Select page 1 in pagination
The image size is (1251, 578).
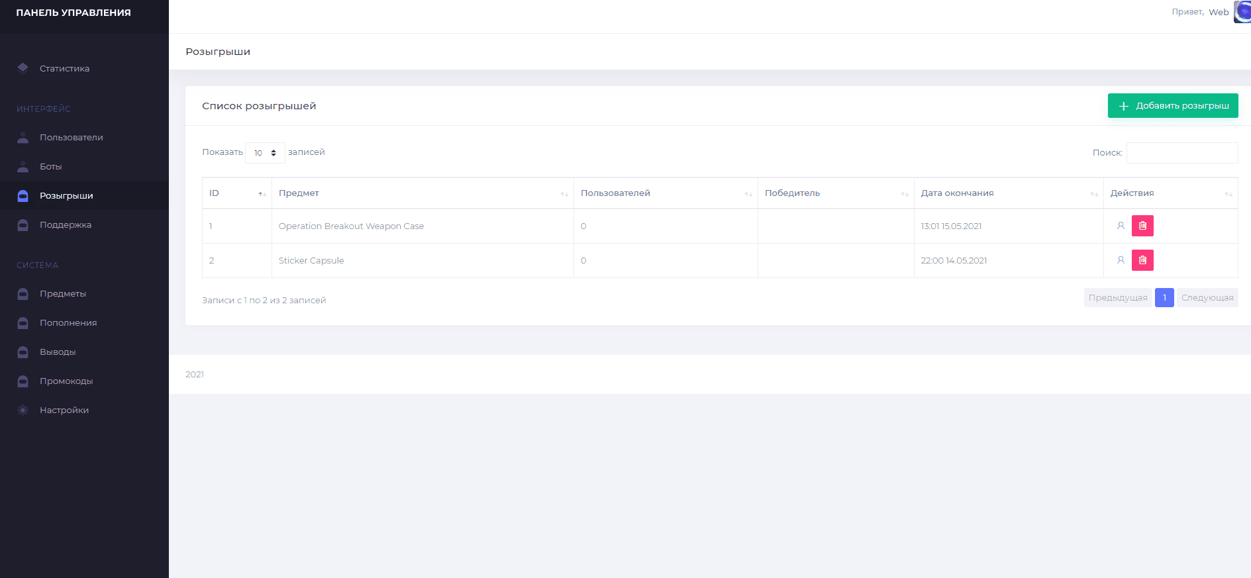(x=1164, y=298)
